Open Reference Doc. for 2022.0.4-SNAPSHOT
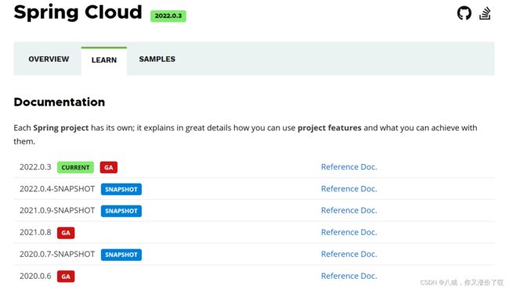Image resolution: width=509 pixels, height=289 pixels. coord(349,189)
